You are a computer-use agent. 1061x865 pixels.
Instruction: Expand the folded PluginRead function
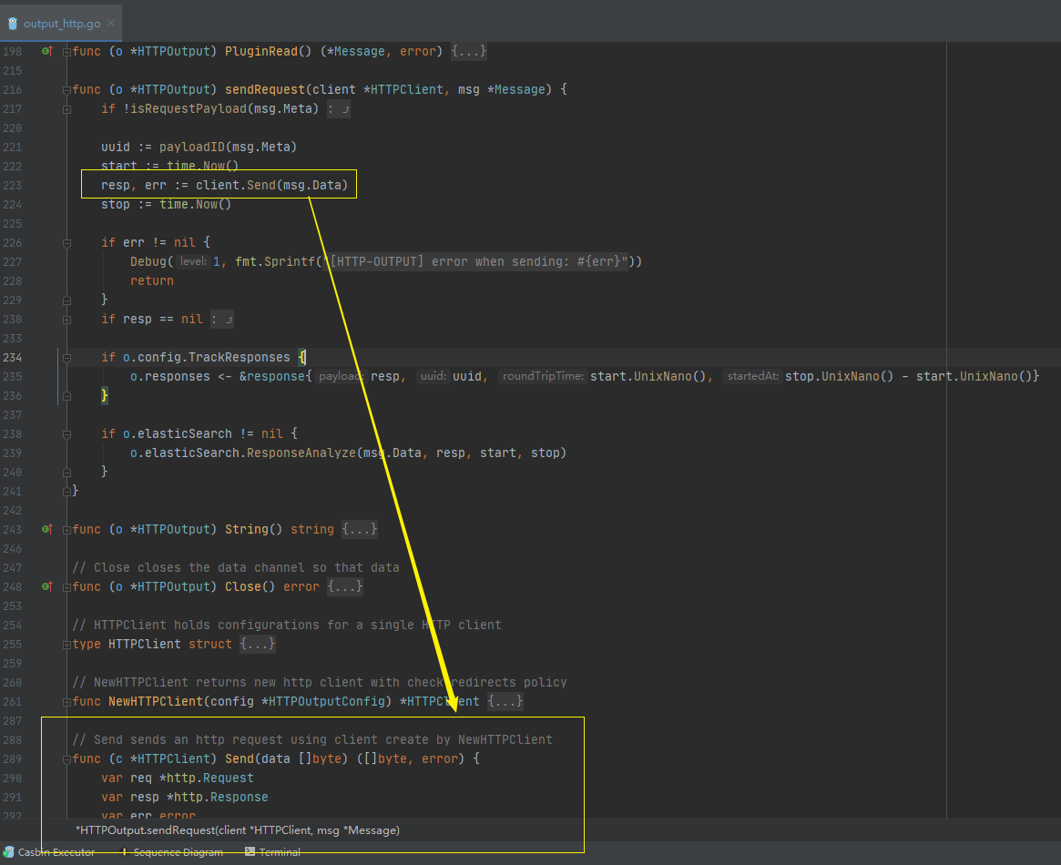66,52
